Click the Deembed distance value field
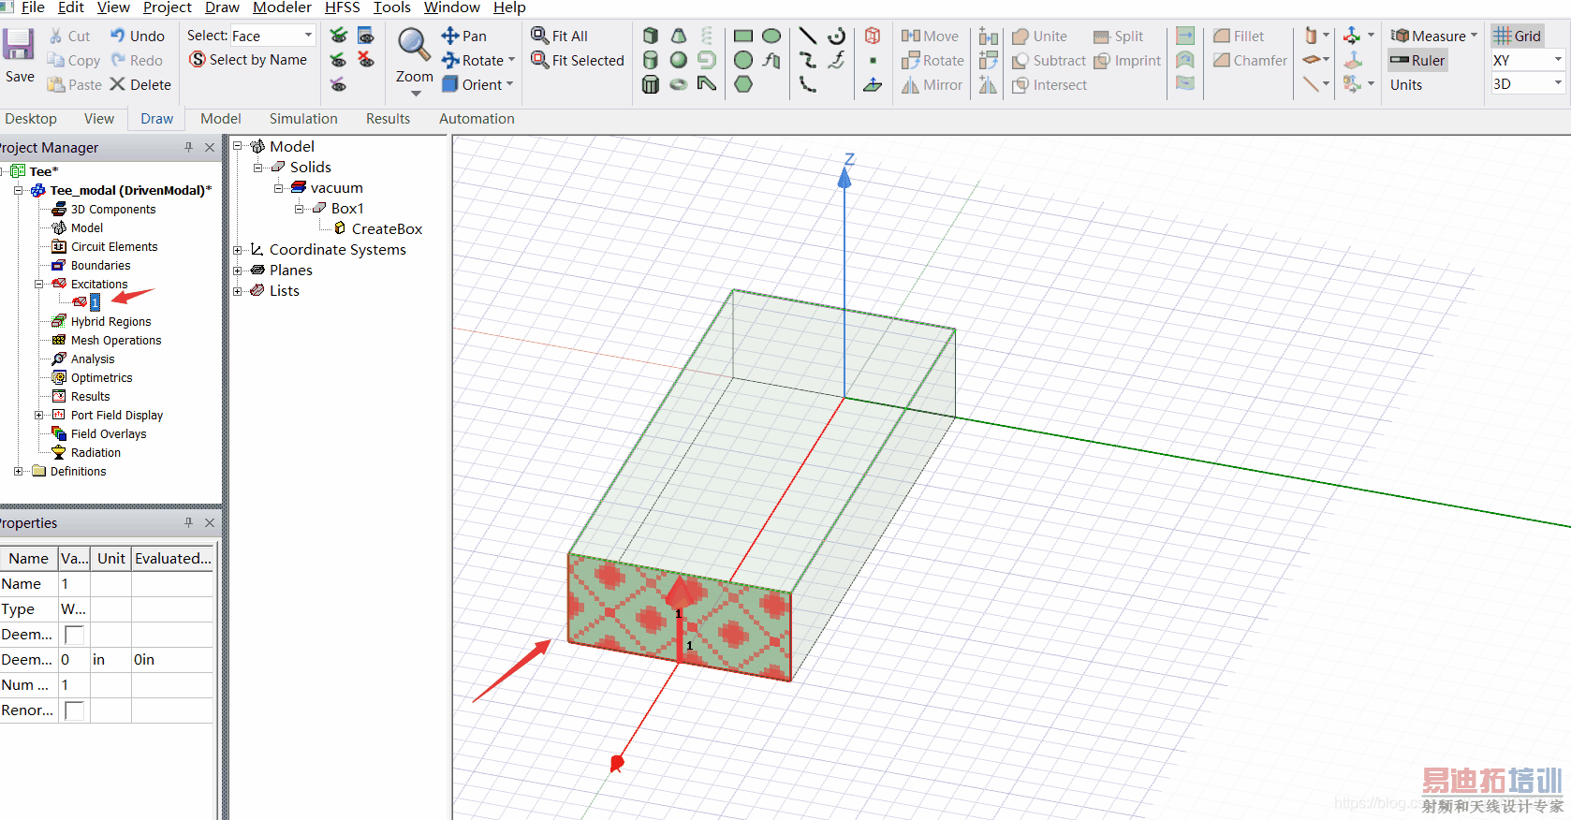The height and width of the screenshot is (820, 1571). point(74,660)
